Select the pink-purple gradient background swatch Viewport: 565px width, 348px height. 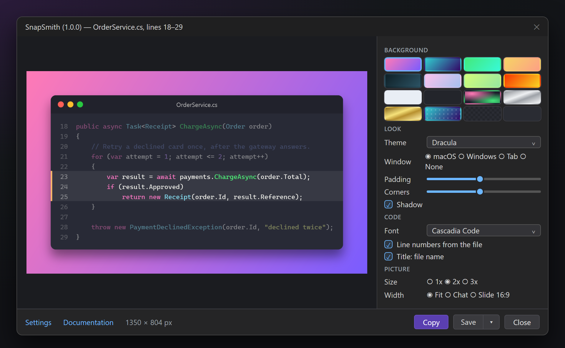coord(403,64)
